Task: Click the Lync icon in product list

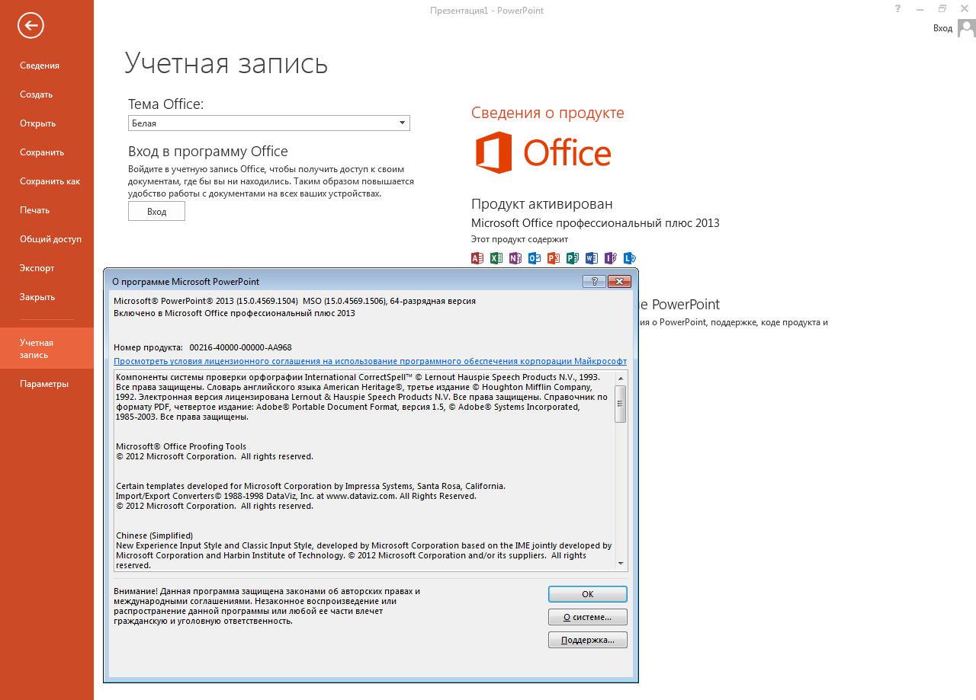Action: pyautogui.click(x=630, y=258)
